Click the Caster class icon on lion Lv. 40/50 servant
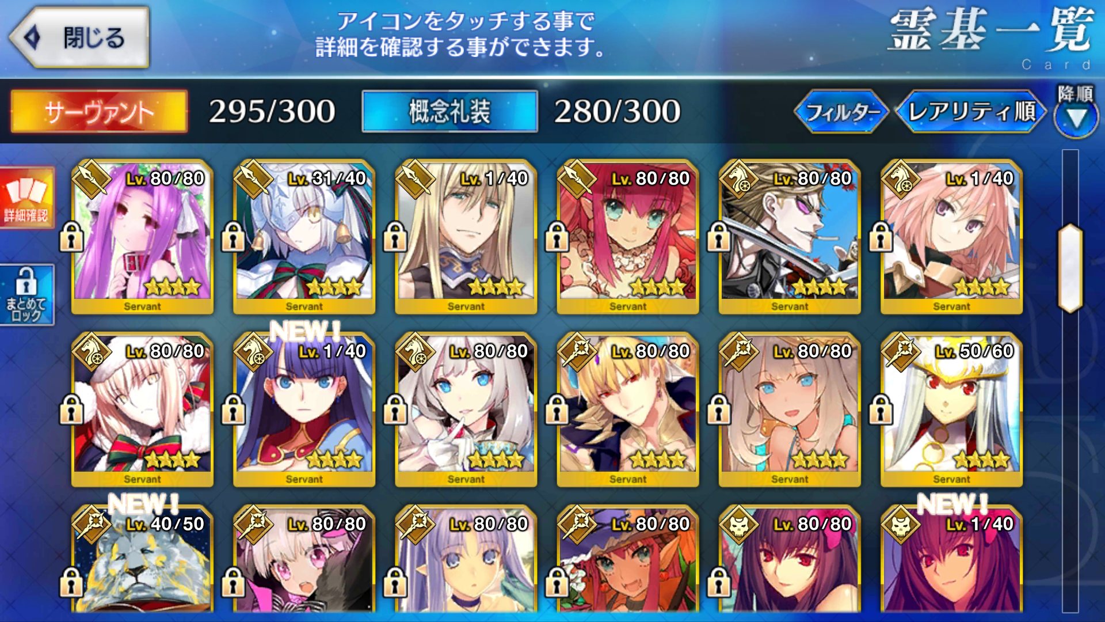Image resolution: width=1105 pixels, height=622 pixels. (90, 525)
